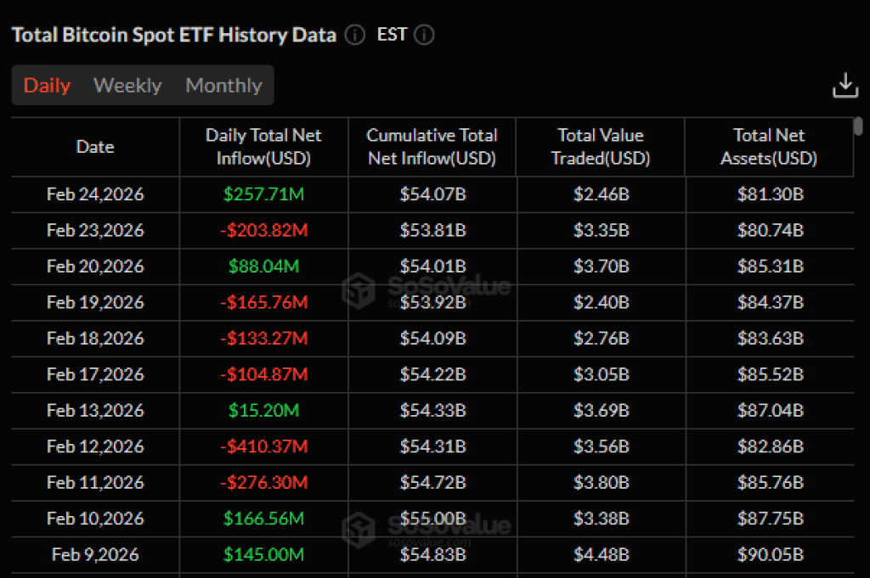Click the $90.05B net assets cell
Image resolution: width=870 pixels, height=578 pixels.
(x=770, y=555)
